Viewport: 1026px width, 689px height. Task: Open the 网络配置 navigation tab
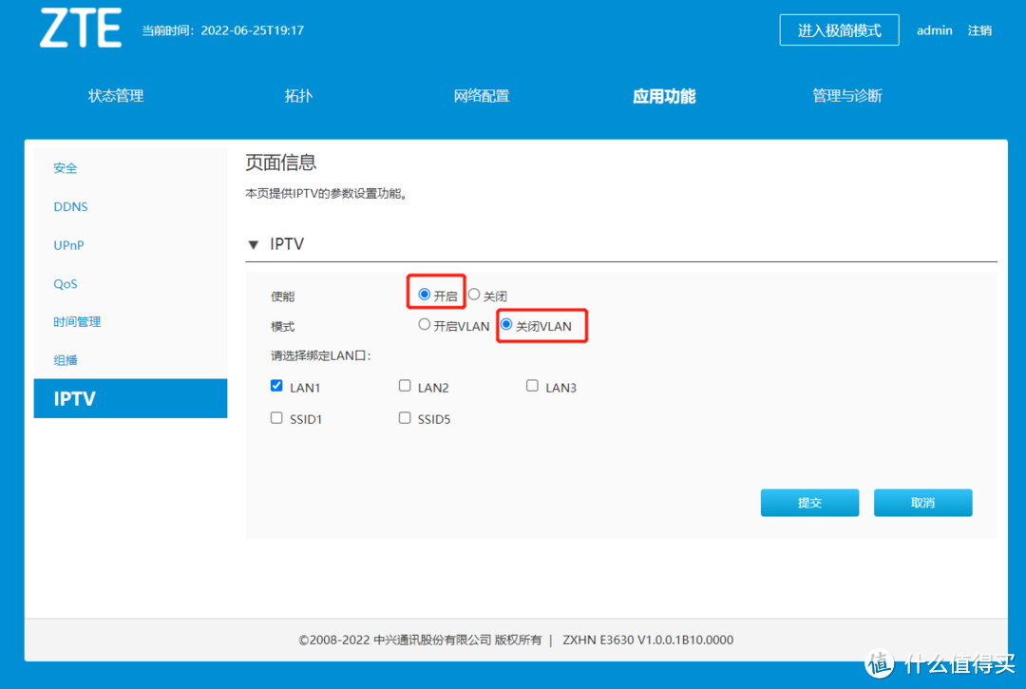click(482, 95)
